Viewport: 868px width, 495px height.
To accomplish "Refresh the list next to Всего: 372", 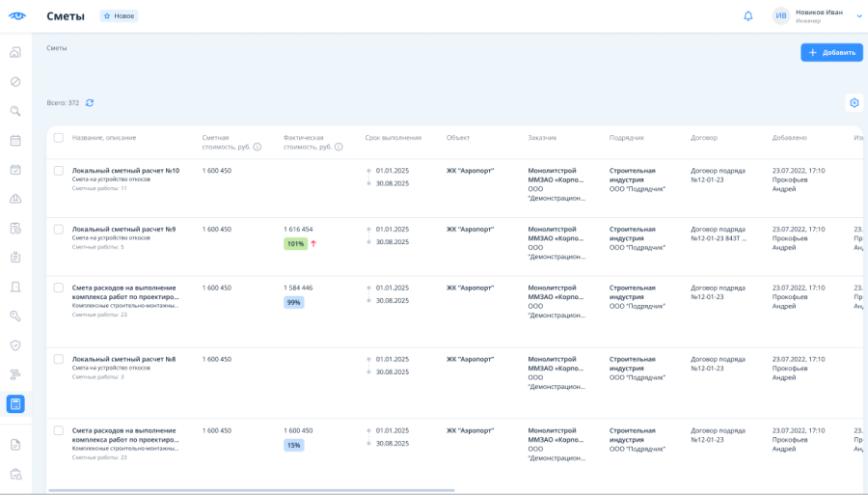I will (90, 103).
